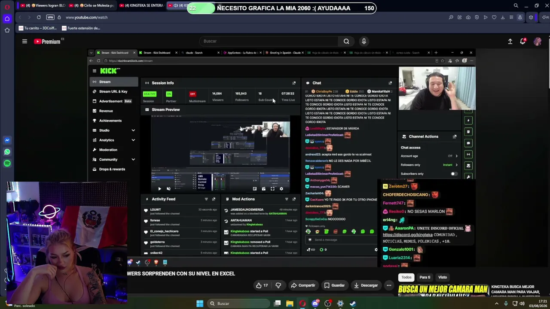
Task: Open Spotify in the Opera sidebar
Action: (7, 164)
